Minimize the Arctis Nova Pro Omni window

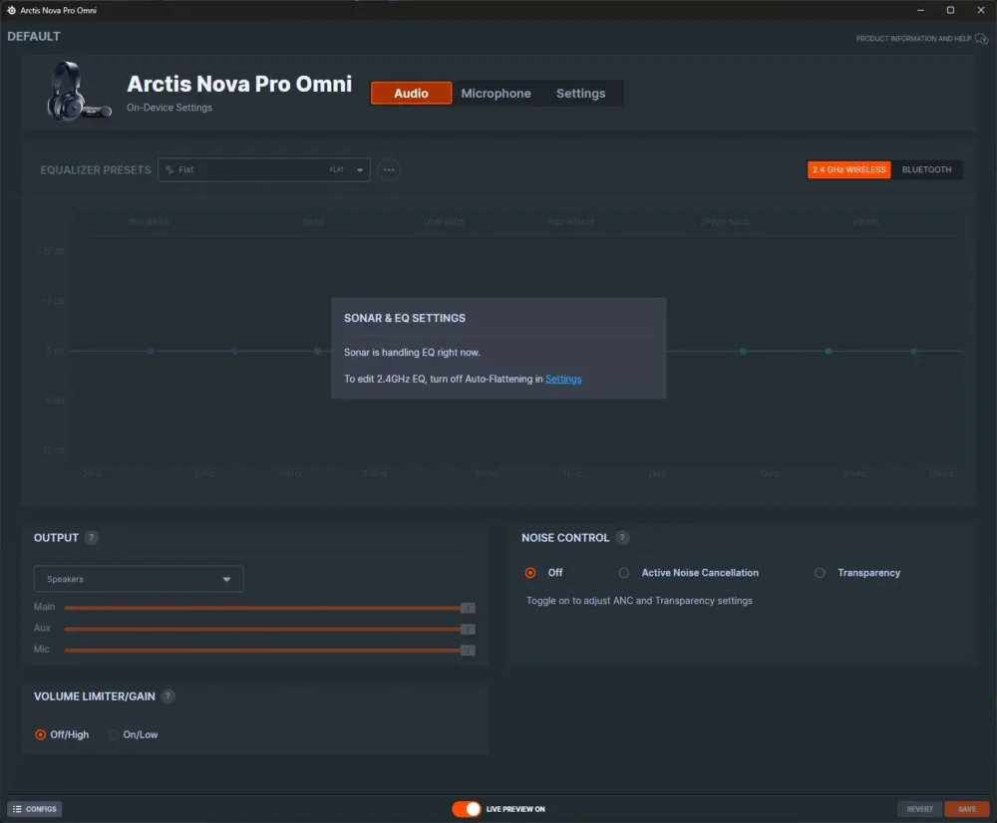click(x=920, y=10)
